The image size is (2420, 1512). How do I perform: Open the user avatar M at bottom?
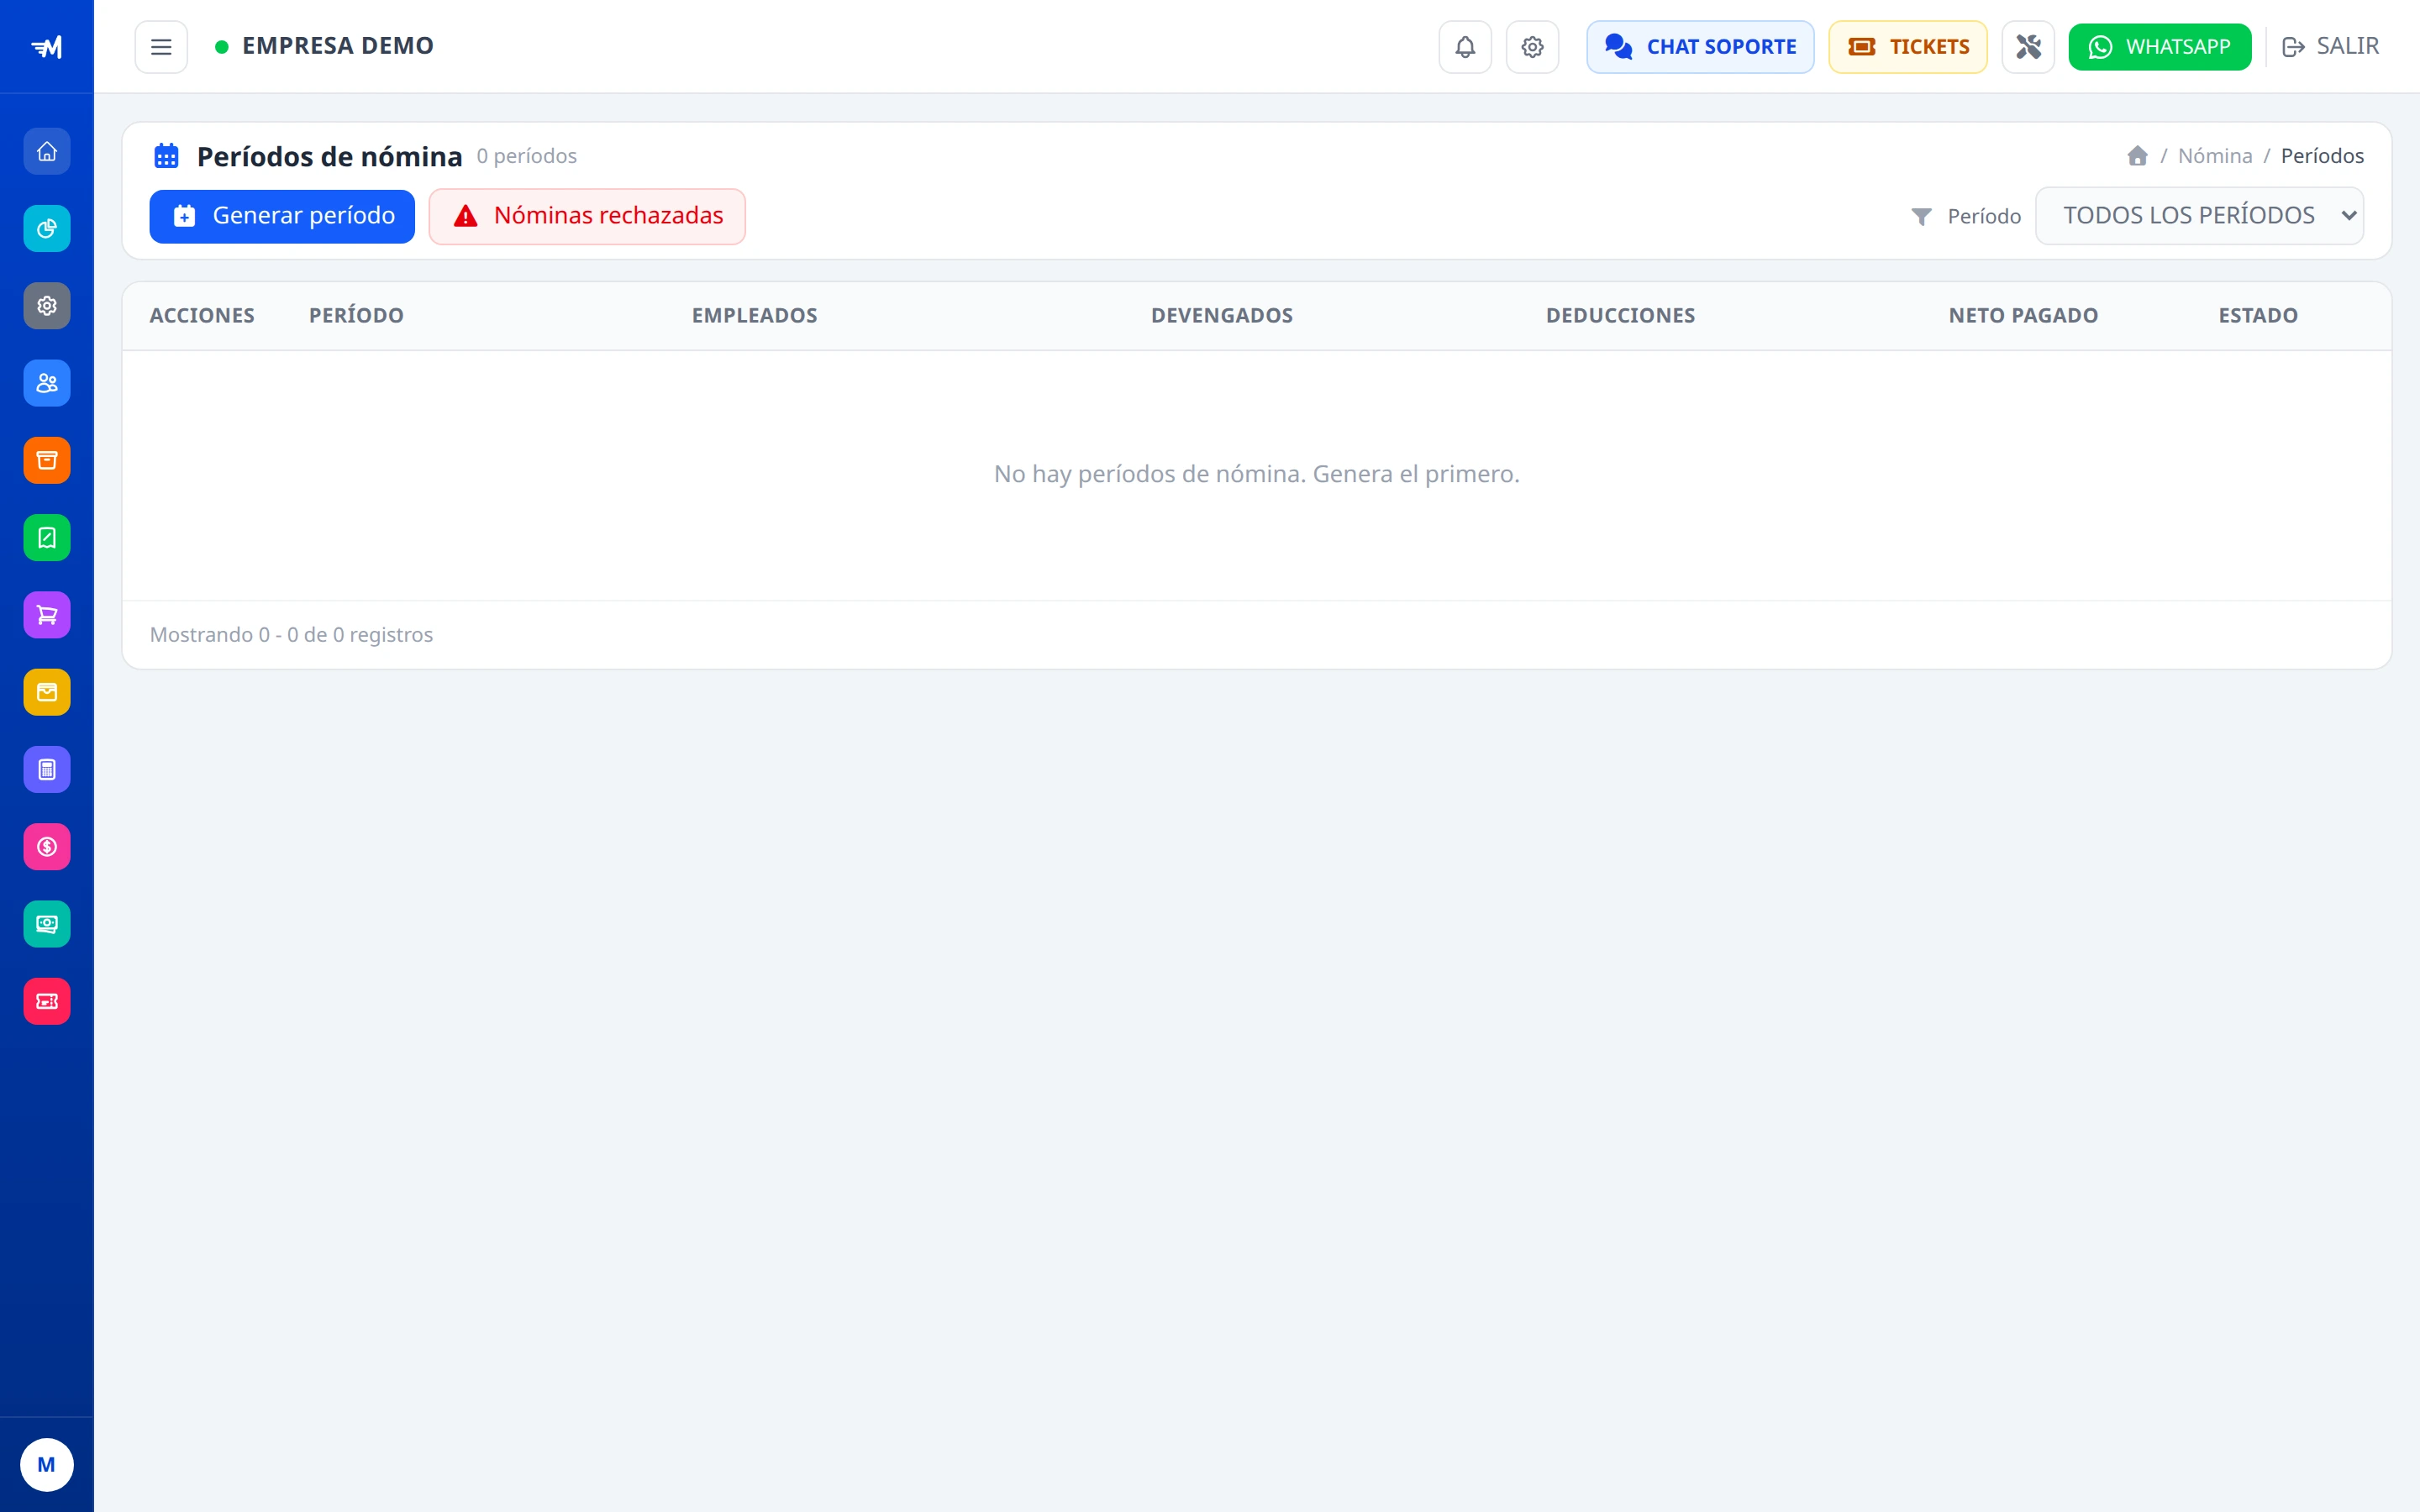pos(47,1465)
